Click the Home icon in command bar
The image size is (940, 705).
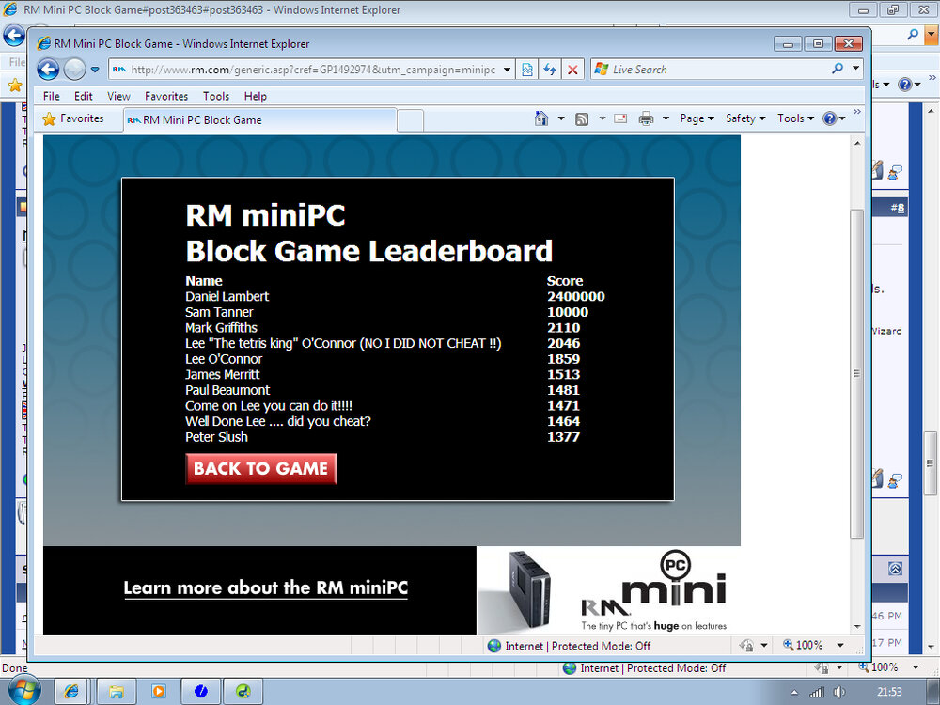point(541,118)
